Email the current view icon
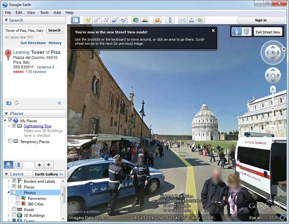289x224 pixels. point(182,20)
